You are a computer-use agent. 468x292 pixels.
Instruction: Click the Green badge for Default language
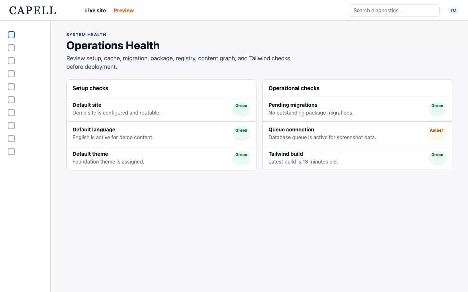point(241,134)
